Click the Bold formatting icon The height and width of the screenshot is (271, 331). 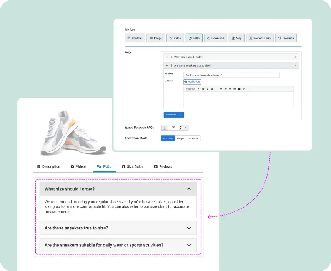(x=203, y=89)
